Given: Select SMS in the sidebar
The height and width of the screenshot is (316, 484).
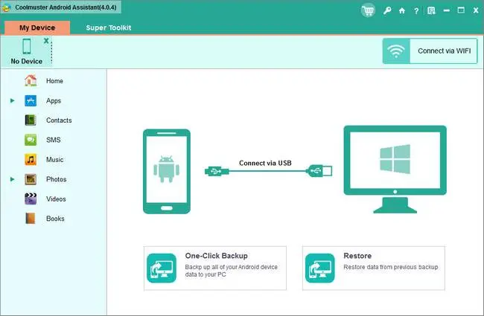Looking at the screenshot, I should point(54,140).
